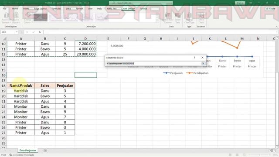
Task: Switch to Page Break Preview icon
Action: (244, 155)
